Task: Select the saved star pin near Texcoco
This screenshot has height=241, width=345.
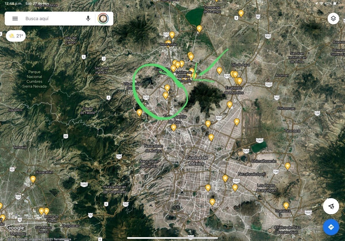Action: (287, 166)
